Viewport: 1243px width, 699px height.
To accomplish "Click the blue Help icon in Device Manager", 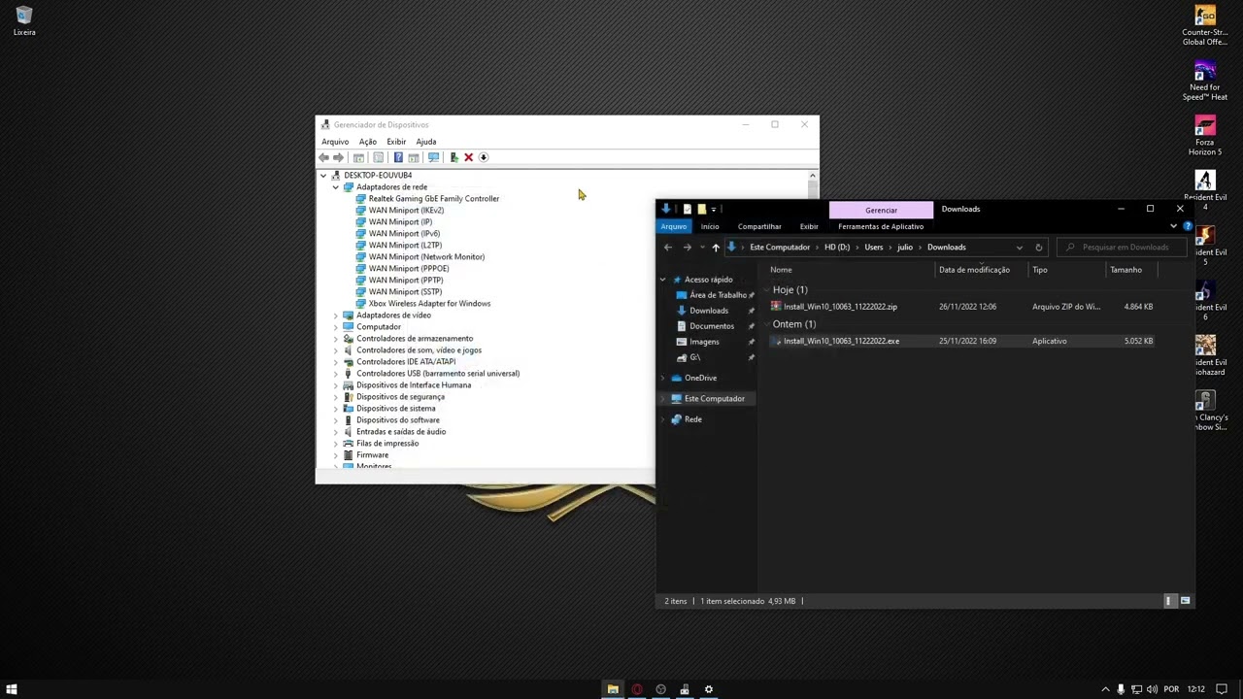I will click(x=398, y=157).
